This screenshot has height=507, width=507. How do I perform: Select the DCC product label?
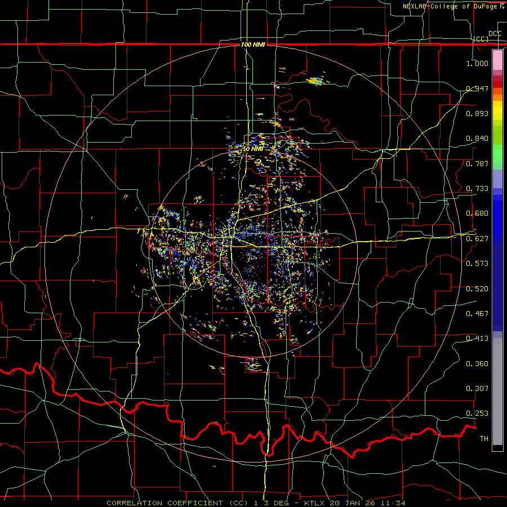[495, 34]
